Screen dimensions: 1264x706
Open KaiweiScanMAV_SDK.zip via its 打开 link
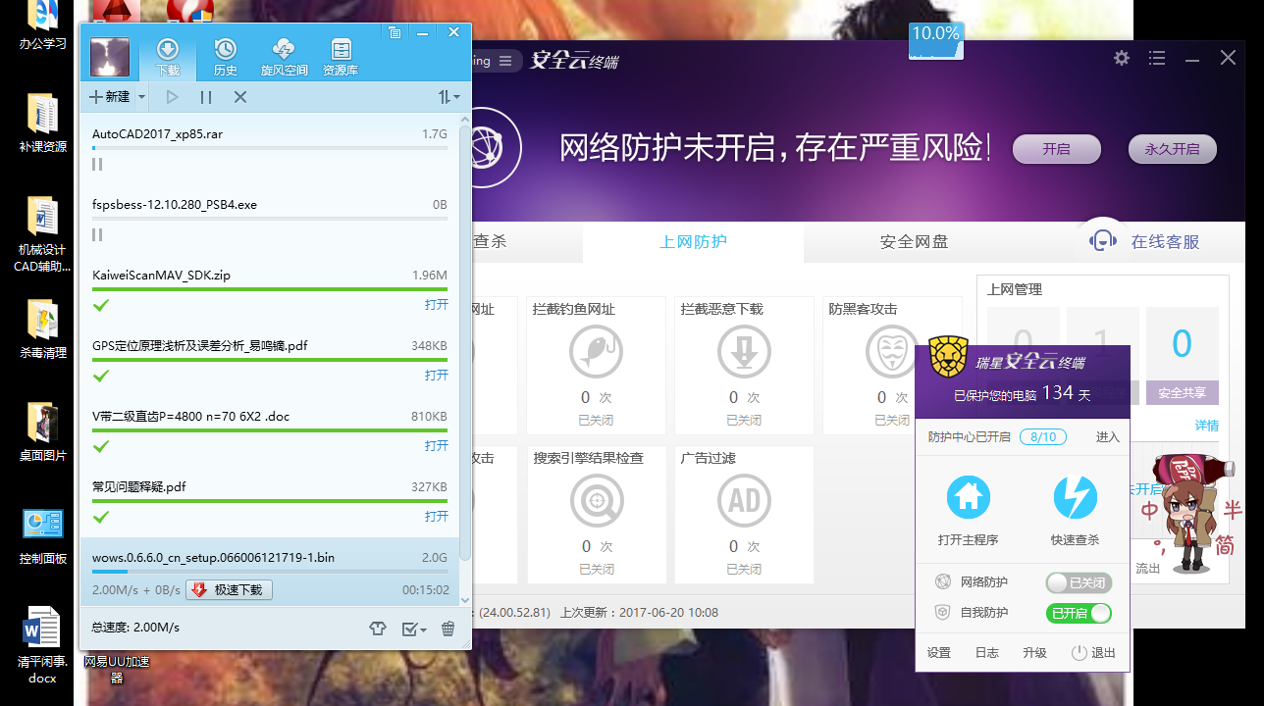[437, 305]
